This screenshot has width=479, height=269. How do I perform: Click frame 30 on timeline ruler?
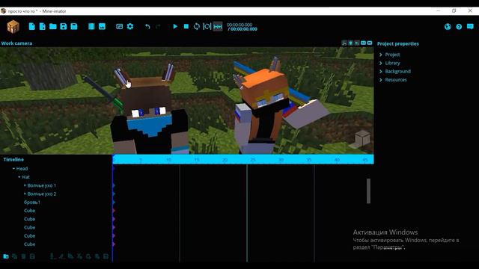click(281, 160)
